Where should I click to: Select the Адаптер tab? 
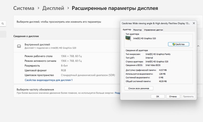click(127, 30)
